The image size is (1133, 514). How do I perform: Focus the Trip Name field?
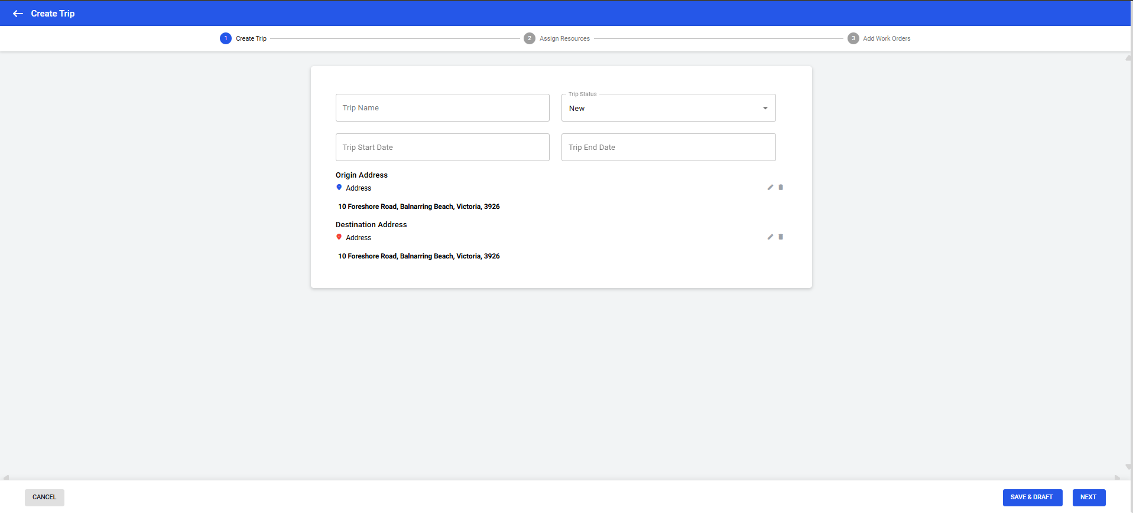442,108
